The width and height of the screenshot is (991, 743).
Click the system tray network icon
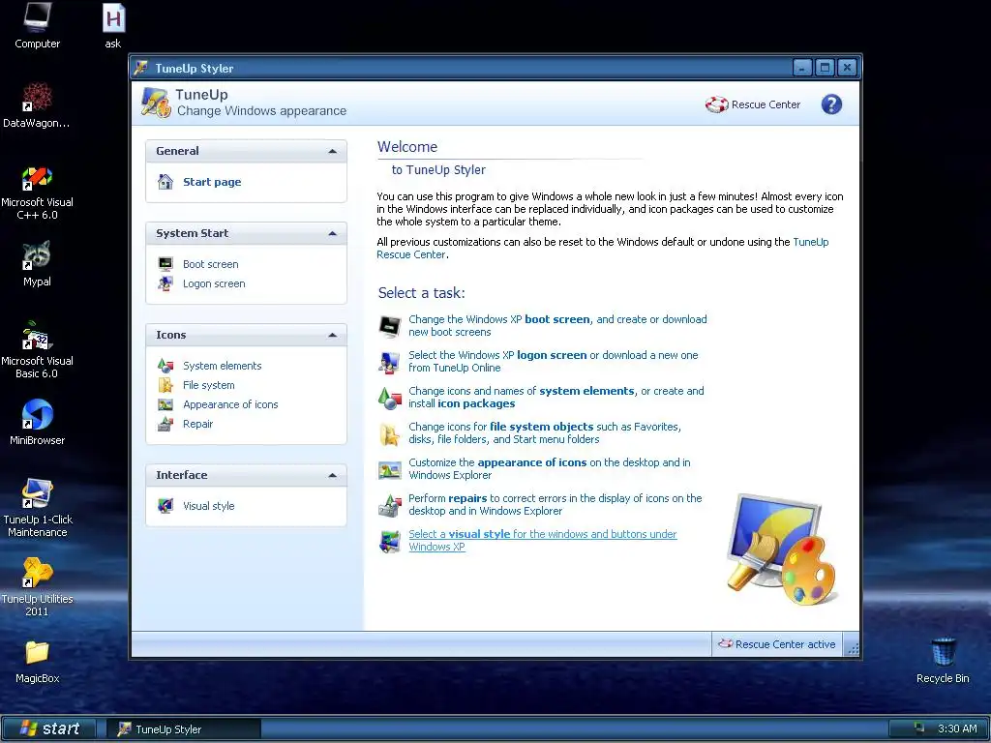click(x=919, y=728)
